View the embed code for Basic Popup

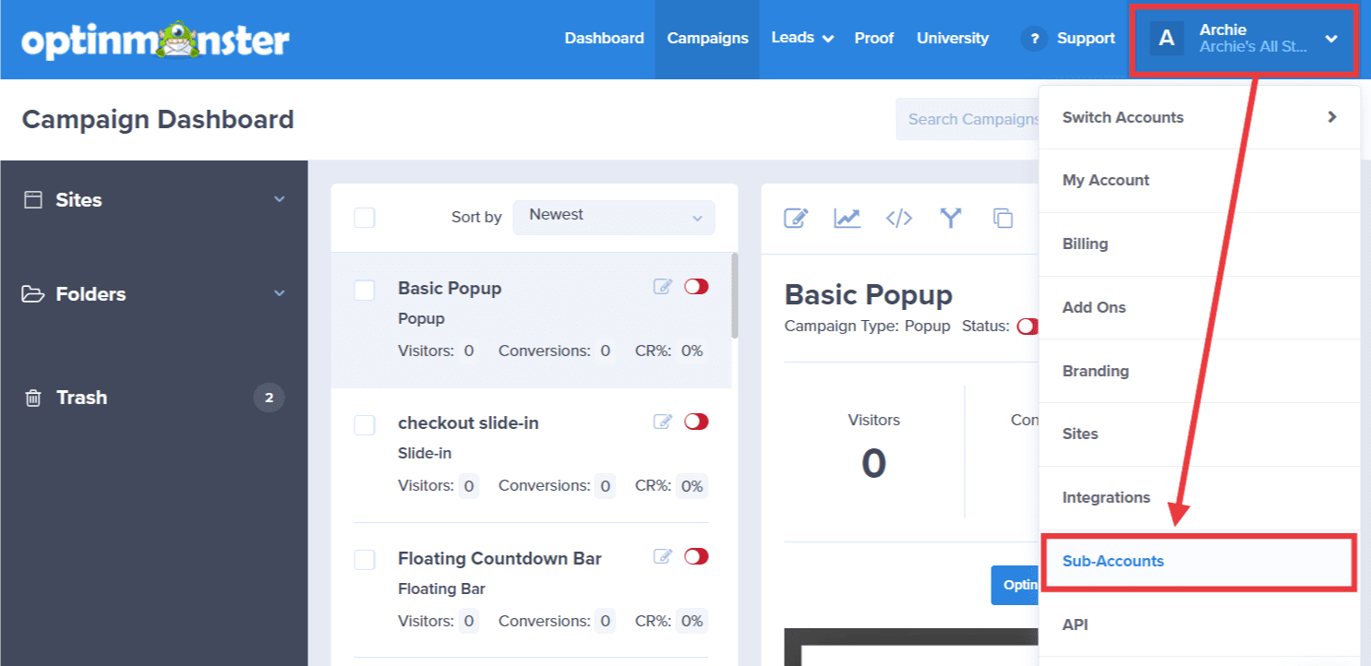pyautogui.click(x=899, y=219)
